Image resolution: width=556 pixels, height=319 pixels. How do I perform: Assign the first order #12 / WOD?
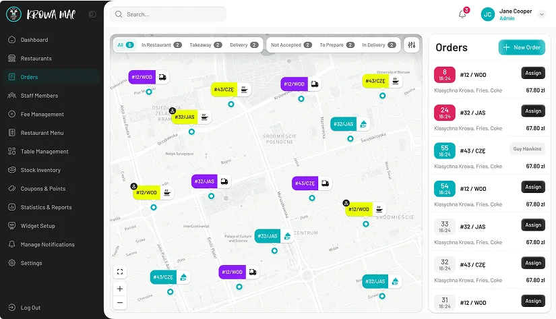pyautogui.click(x=532, y=73)
